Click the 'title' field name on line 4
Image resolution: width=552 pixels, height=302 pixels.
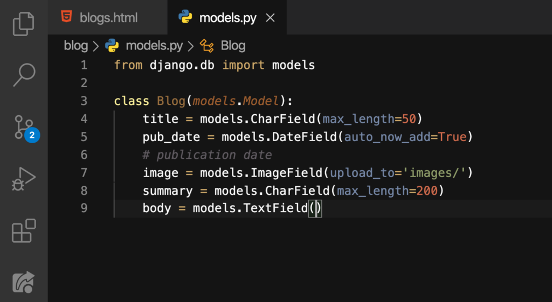pos(161,119)
